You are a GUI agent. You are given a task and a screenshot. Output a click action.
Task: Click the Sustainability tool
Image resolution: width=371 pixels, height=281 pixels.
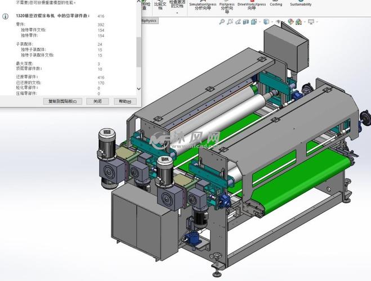pyautogui.click(x=301, y=4)
